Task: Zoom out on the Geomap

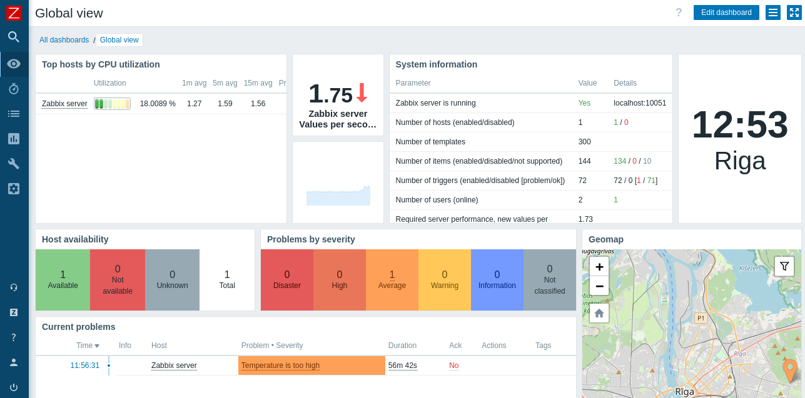Action: tap(599, 286)
